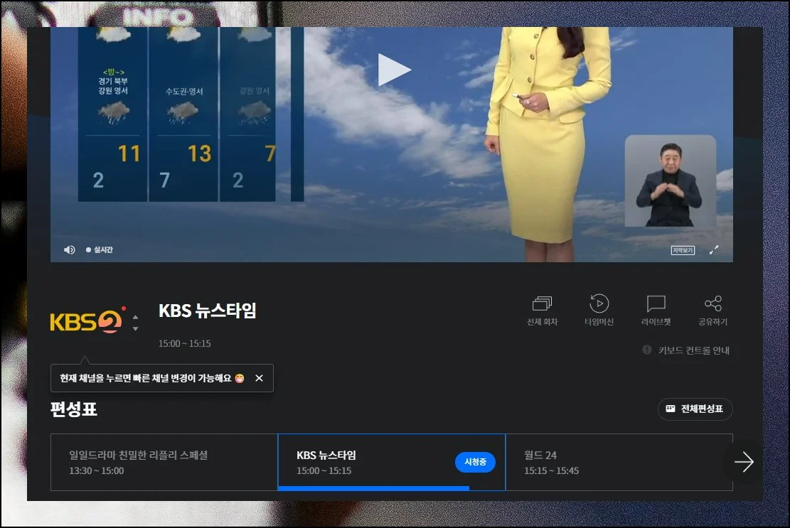Select 일일드라마 친밀한 리플리 스페셜 program
Viewport: 790px width, 528px height.
pos(164,462)
